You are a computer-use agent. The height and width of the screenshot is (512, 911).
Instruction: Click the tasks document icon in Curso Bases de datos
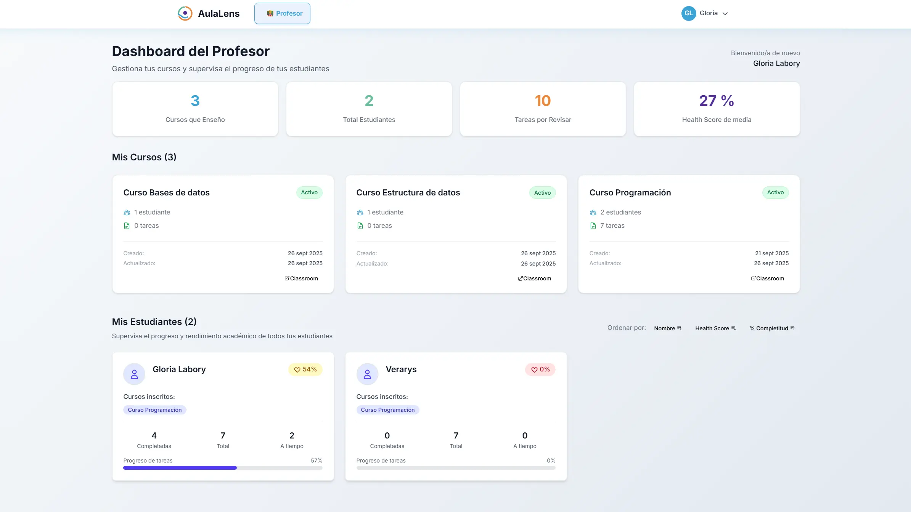127,226
